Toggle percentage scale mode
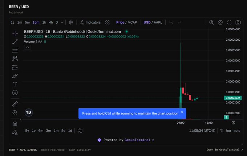The width and height of the screenshot is (247, 156). coord(222,131)
